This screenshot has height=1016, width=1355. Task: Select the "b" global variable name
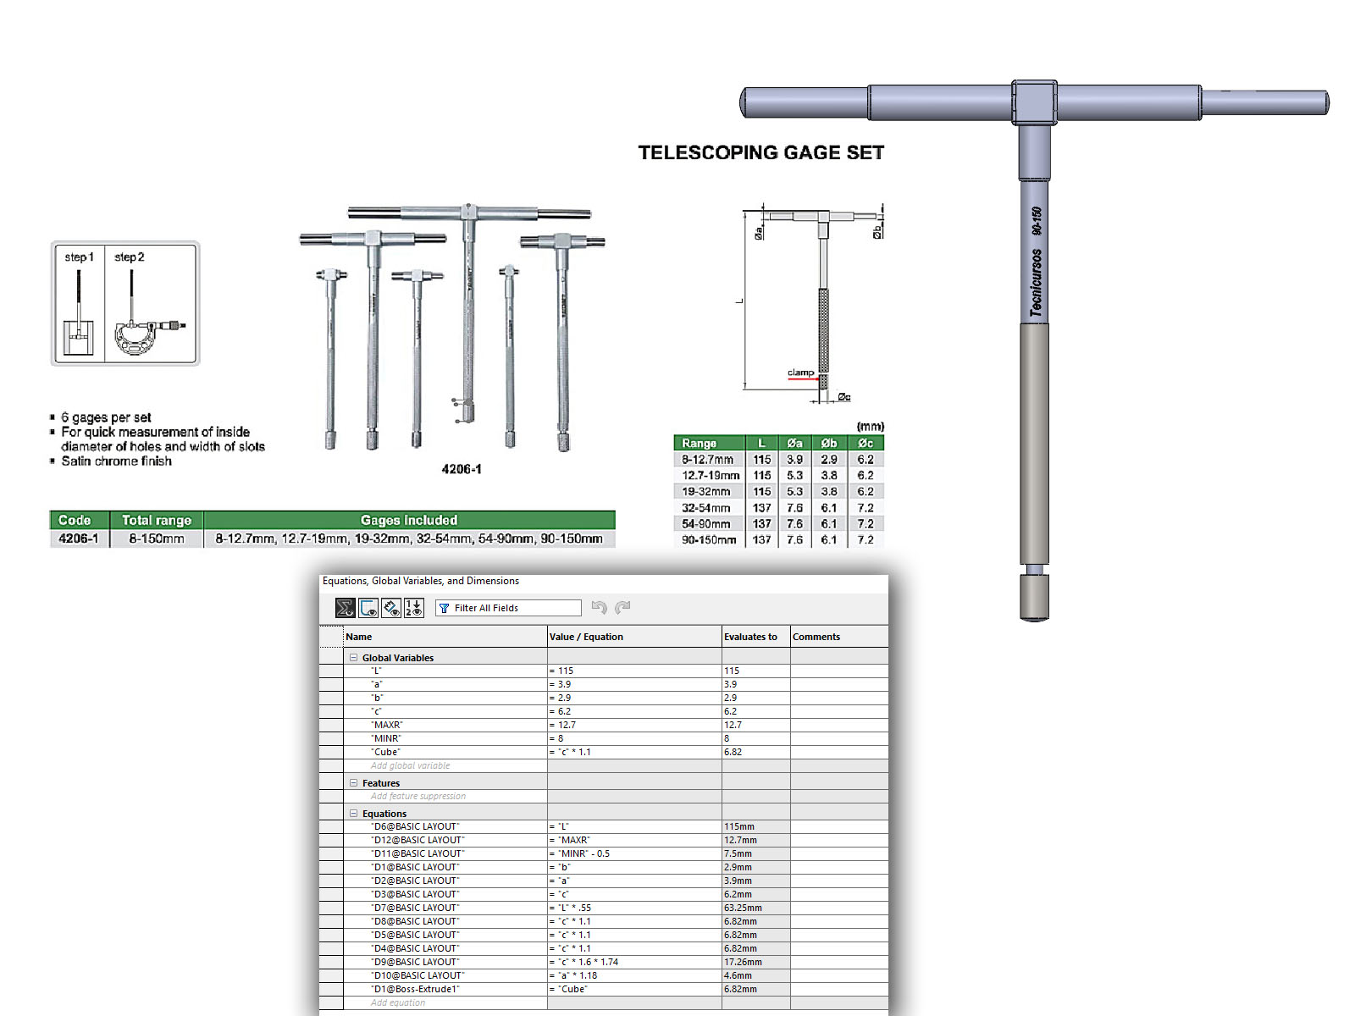(x=377, y=698)
